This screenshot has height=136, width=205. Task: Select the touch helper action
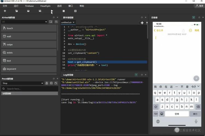(29, 28)
